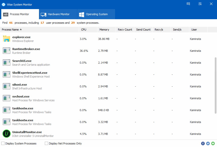Click the sihost.exe process icon

(7, 86)
